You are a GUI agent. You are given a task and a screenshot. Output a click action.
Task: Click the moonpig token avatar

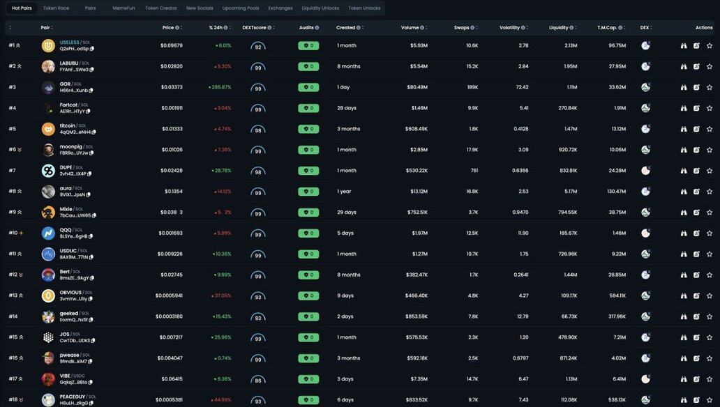48,150
